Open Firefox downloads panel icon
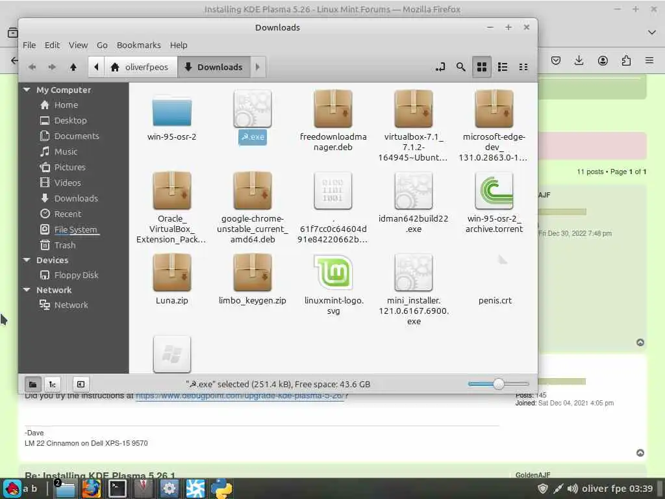 (579, 60)
